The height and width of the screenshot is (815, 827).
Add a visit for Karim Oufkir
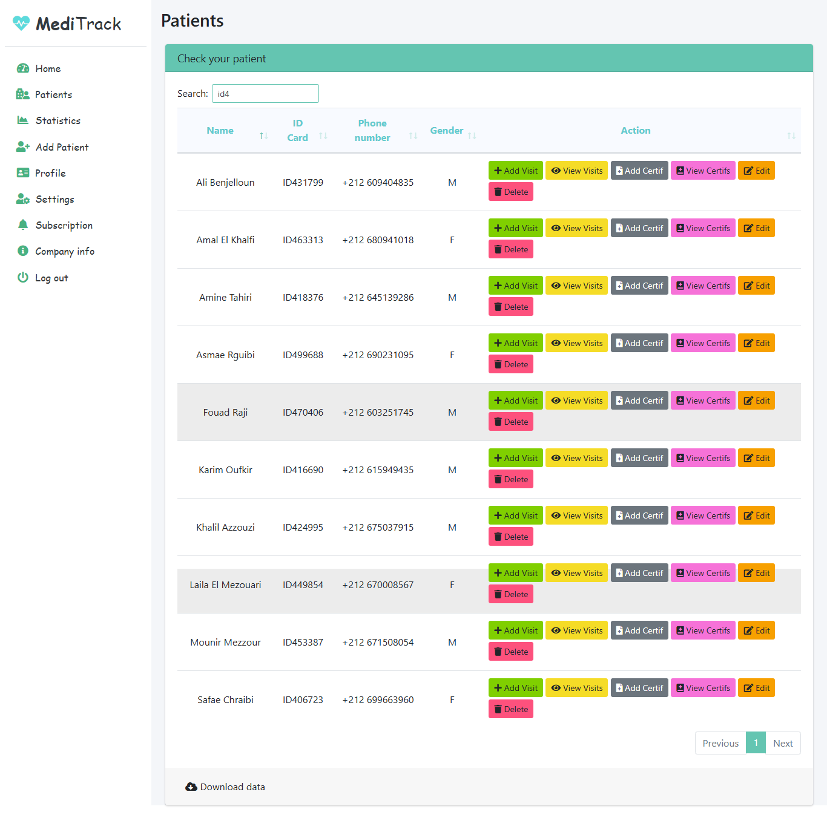click(515, 458)
